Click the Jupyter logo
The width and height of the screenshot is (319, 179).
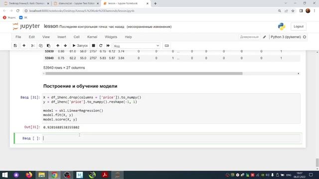pos(26,26)
